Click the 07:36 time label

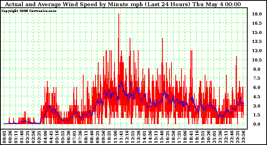click(80, 137)
